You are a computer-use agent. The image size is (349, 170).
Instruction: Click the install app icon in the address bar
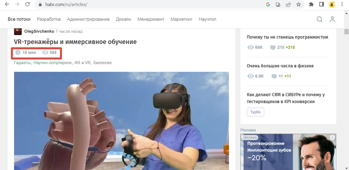[278, 4]
